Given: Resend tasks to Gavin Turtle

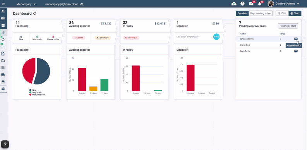Looking at the screenshot, I should click(x=296, y=51).
